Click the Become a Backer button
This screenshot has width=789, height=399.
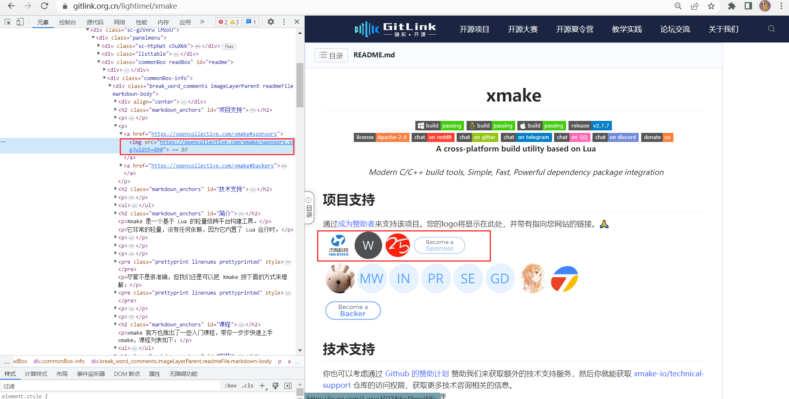click(x=353, y=310)
